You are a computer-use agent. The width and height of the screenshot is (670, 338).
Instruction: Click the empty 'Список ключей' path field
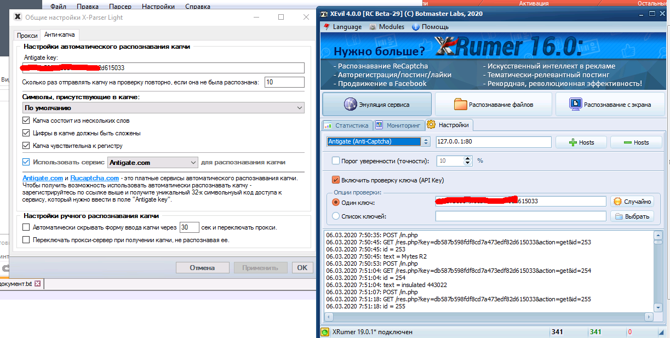(521, 216)
